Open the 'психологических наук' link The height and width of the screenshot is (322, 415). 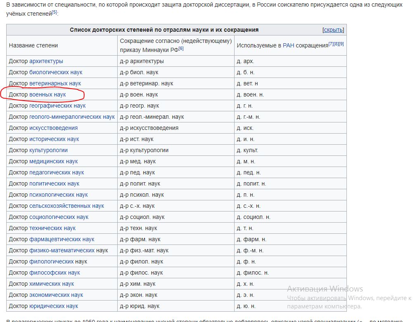point(58,195)
